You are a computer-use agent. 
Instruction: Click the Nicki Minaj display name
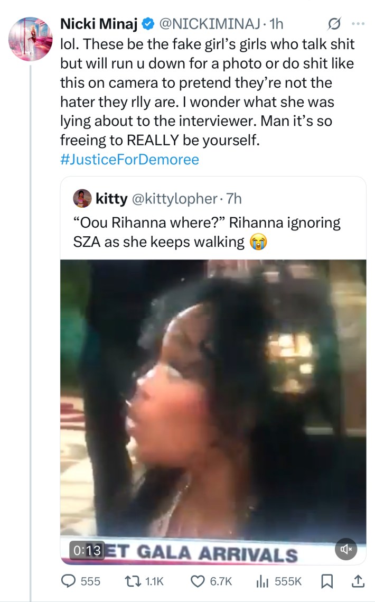[100, 24]
